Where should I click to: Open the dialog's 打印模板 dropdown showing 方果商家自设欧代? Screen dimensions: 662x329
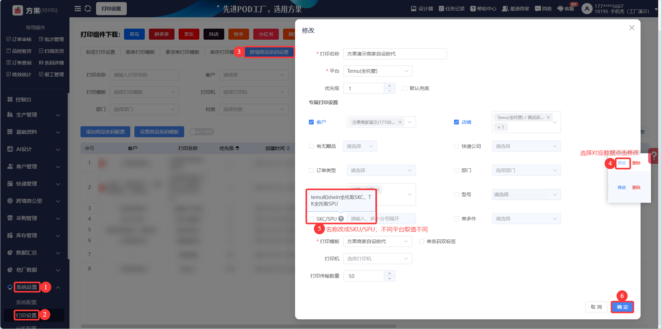(378, 241)
